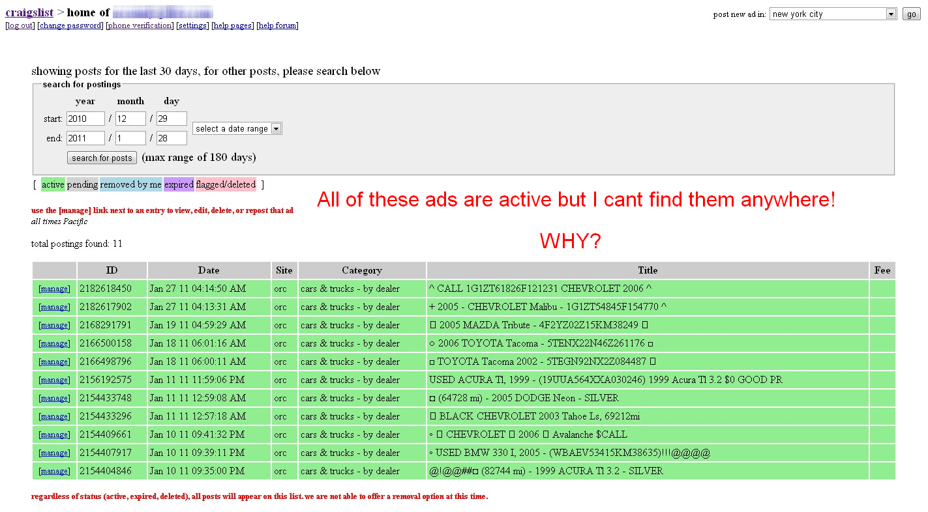This screenshot has height=512, width=928.
Task: Select the USED ACURA Tl 1999 title
Action: tap(606, 380)
